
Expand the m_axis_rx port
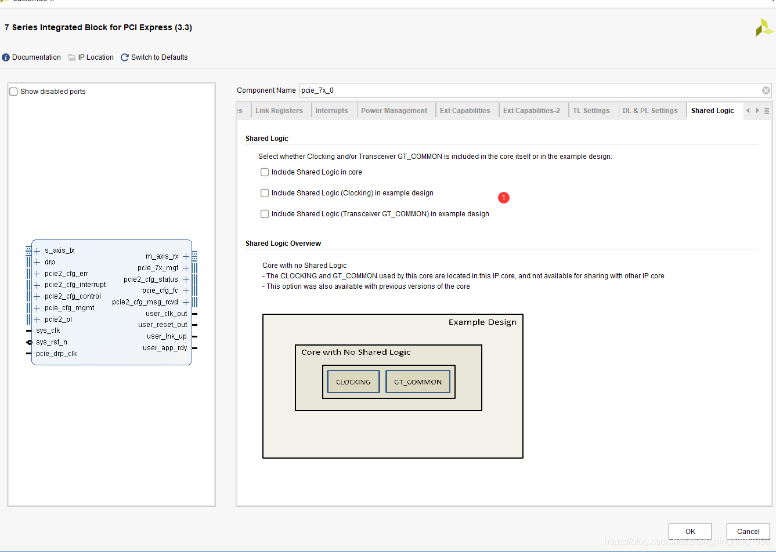[x=186, y=256]
